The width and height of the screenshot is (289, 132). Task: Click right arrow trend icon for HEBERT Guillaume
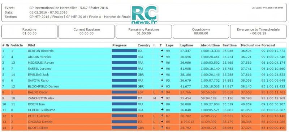click(x=162, y=110)
